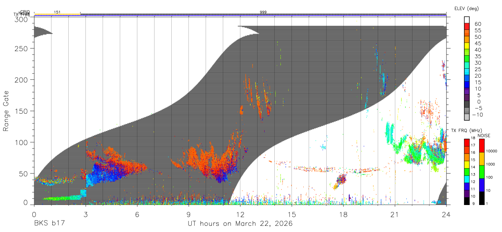
Task: Pick the cyan 25–30 degree elevation color band
Action: pyautogui.click(x=467, y=66)
